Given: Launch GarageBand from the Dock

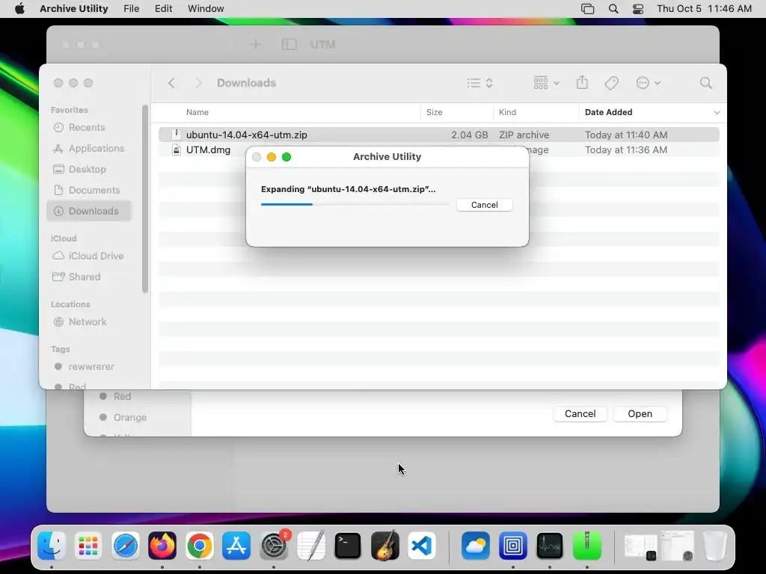Looking at the screenshot, I should [x=385, y=546].
